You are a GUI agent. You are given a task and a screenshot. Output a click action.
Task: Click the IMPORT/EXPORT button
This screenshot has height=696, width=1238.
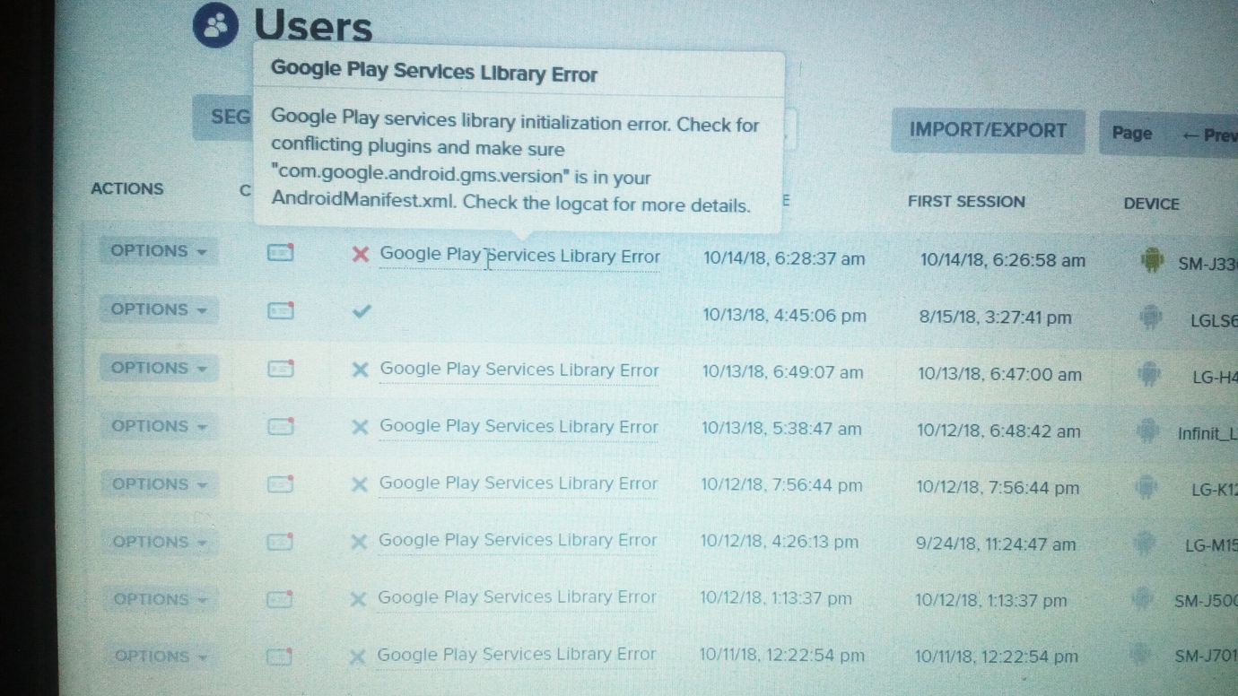click(x=987, y=131)
